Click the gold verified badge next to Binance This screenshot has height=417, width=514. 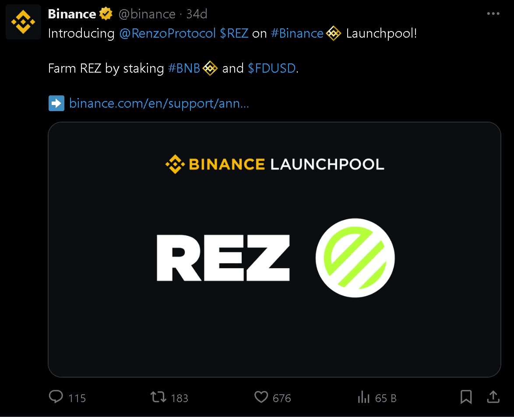[105, 13]
